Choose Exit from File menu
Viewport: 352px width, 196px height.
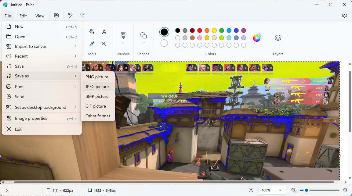click(42, 129)
